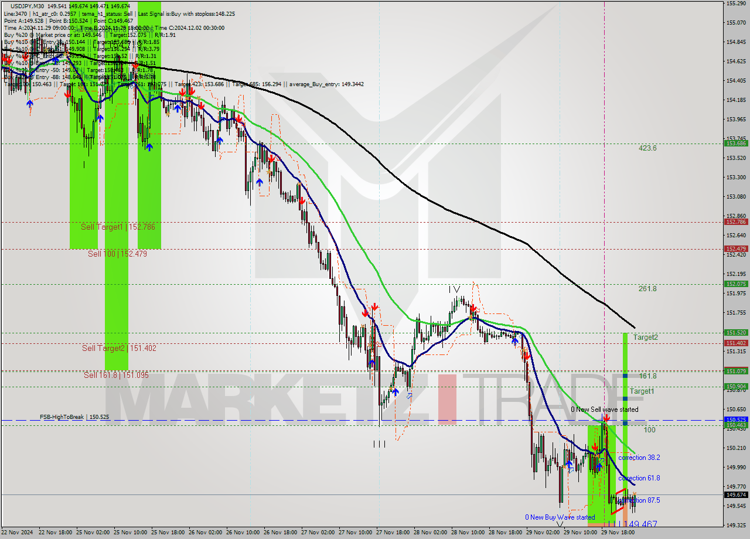This screenshot has height=539, width=750.
Task: Click the green 151.520 price tag
Action: point(736,332)
